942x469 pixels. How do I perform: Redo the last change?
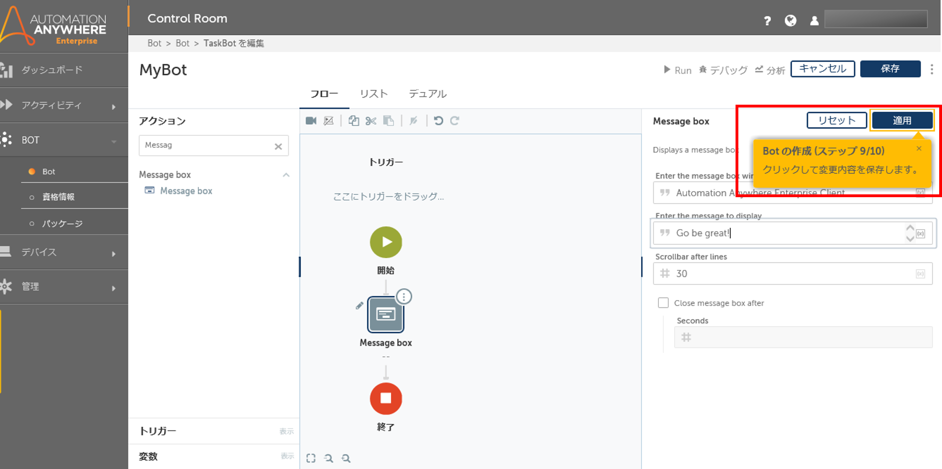point(455,121)
